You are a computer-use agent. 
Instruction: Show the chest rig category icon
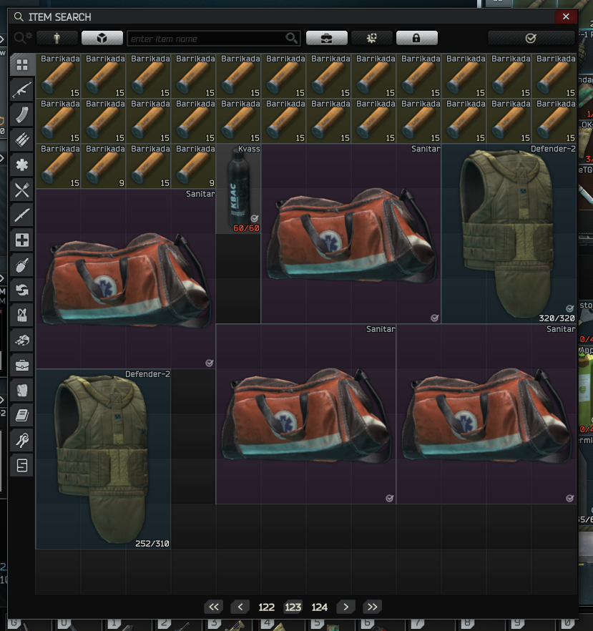tap(21, 315)
